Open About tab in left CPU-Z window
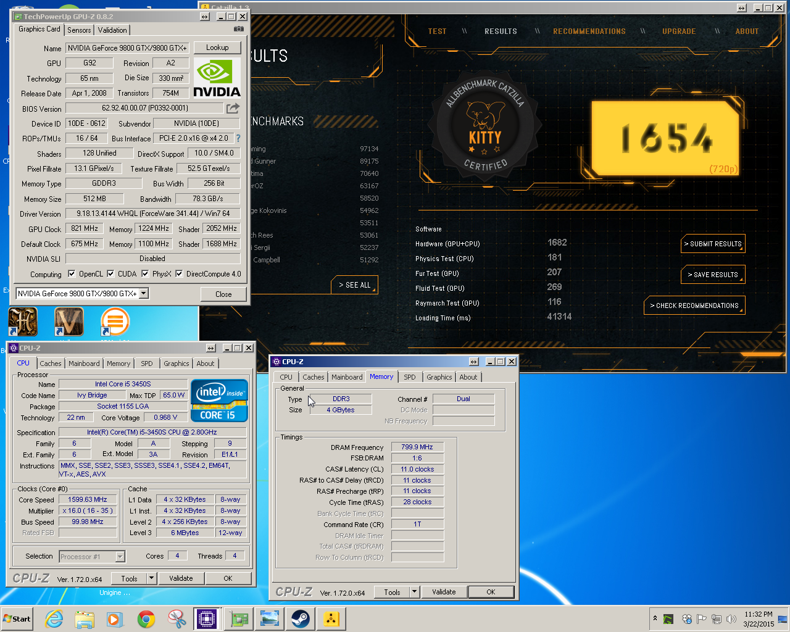 tap(206, 364)
